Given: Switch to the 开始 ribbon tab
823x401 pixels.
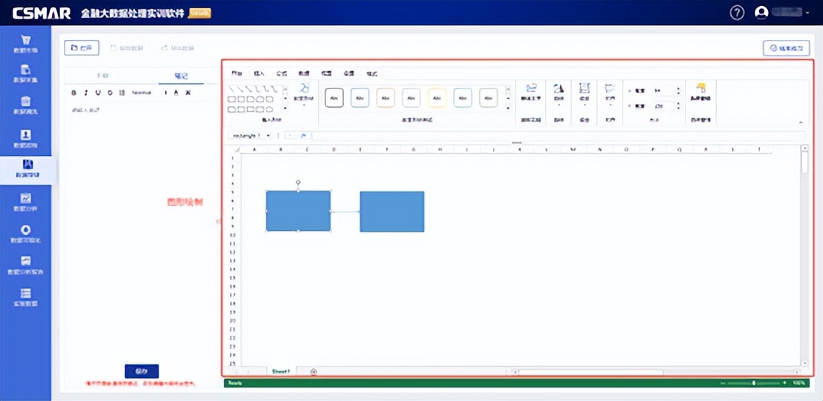Looking at the screenshot, I should (x=237, y=73).
